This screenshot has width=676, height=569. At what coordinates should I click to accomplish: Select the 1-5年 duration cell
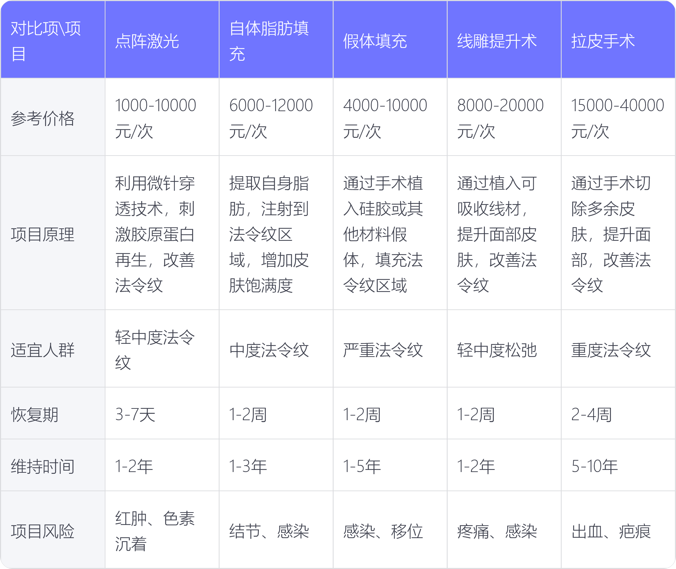point(390,465)
